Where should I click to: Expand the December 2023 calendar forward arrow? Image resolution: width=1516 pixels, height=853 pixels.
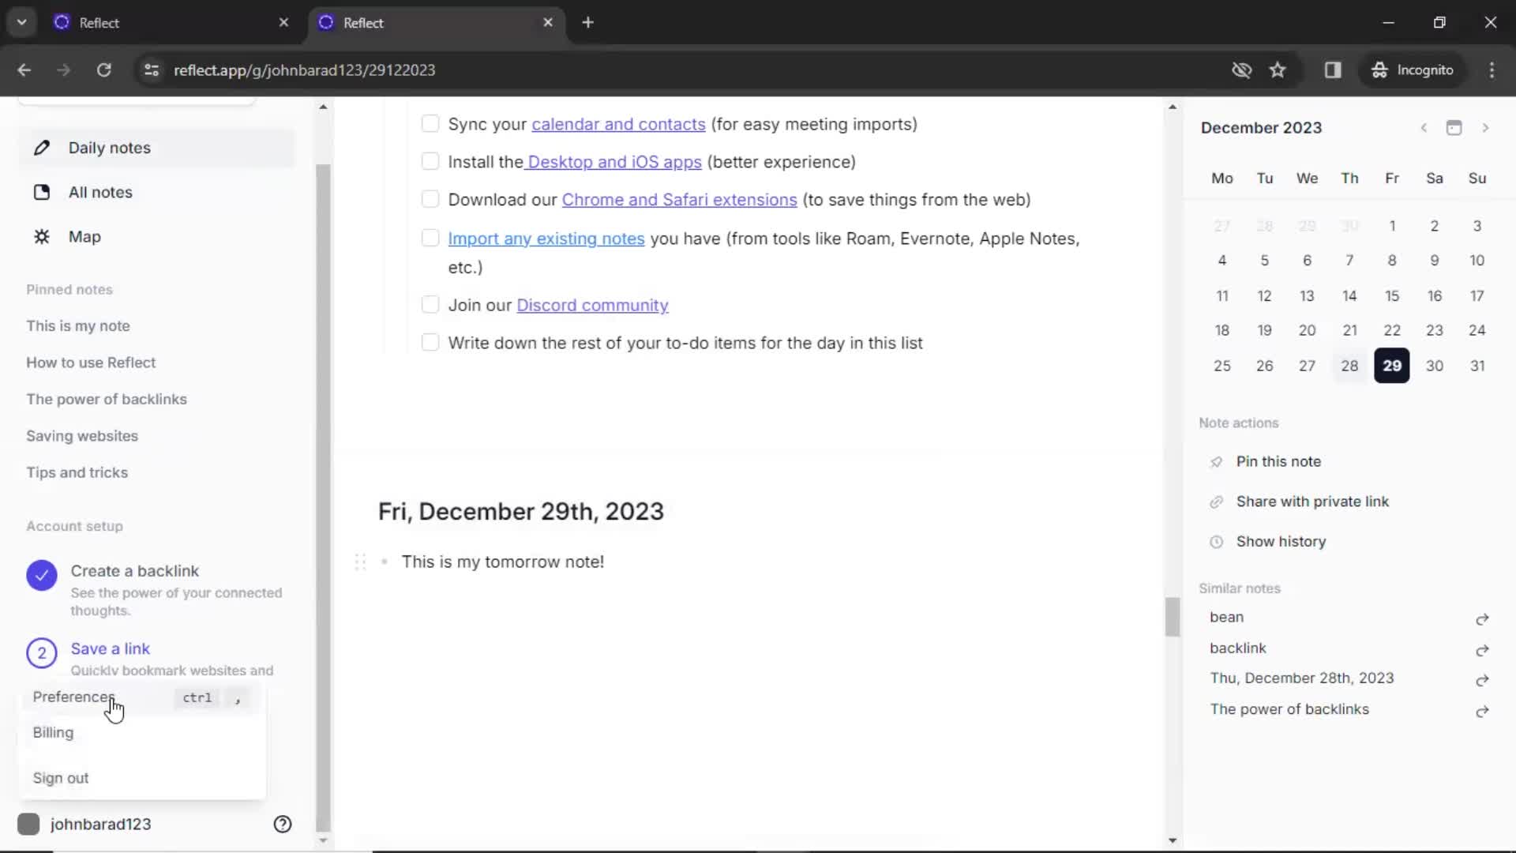tap(1486, 126)
